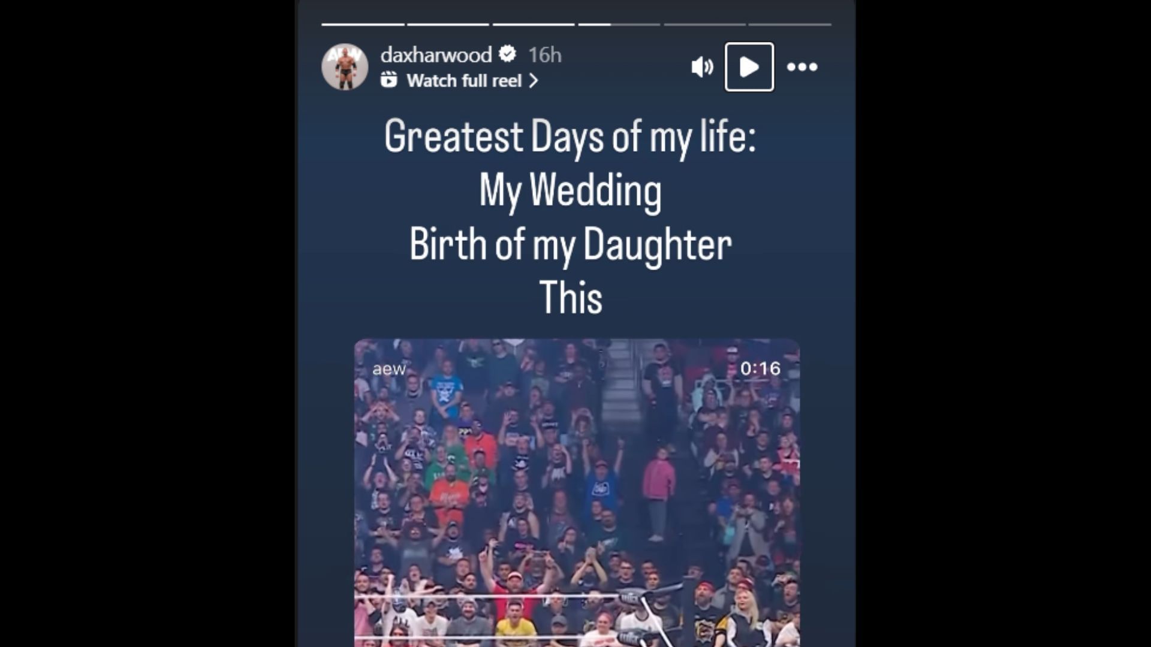Open the Watch full reel link

pos(464,80)
